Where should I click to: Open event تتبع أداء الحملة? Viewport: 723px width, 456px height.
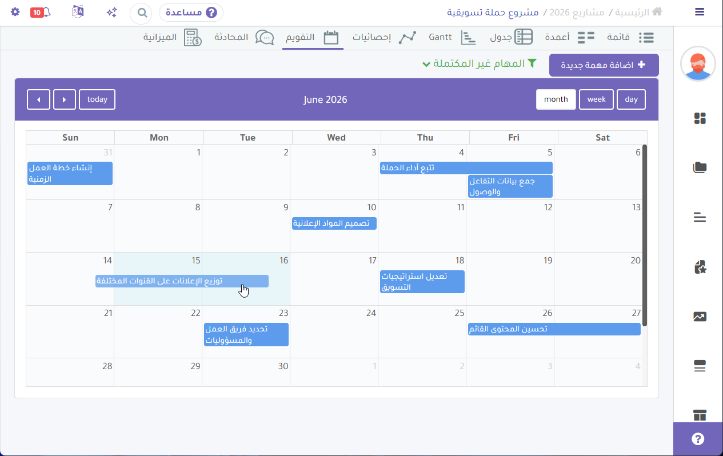pyautogui.click(x=466, y=168)
